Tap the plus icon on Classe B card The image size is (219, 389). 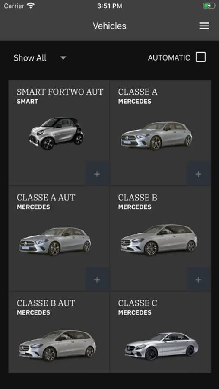198,280
